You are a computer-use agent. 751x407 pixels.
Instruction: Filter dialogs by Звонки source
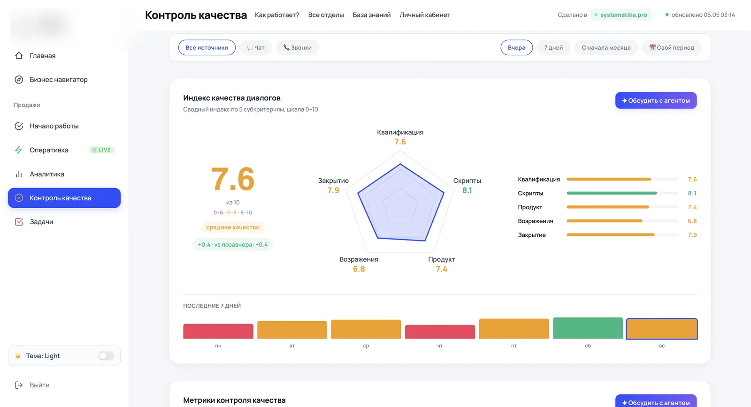(x=298, y=47)
